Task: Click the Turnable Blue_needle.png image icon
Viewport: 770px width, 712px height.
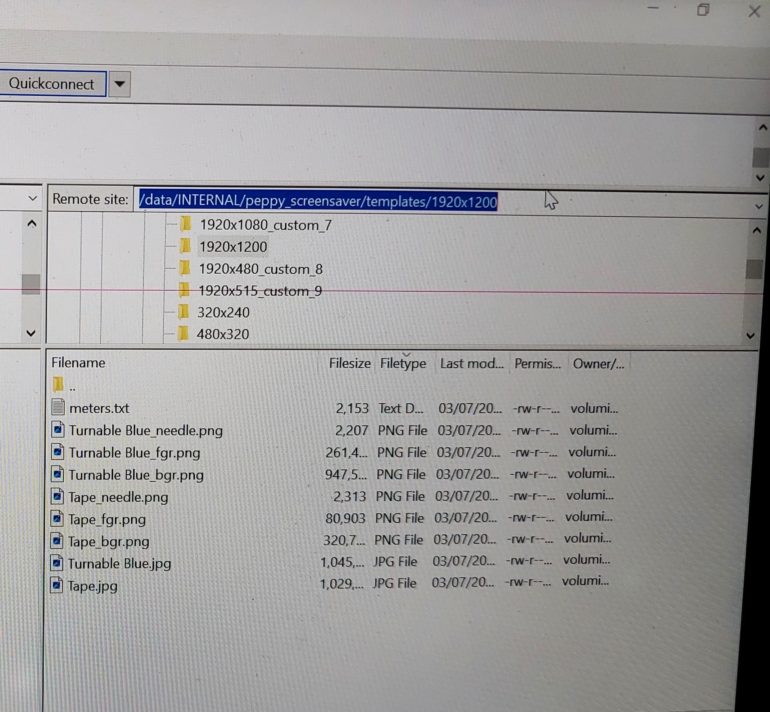Action: tap(58, 429)
